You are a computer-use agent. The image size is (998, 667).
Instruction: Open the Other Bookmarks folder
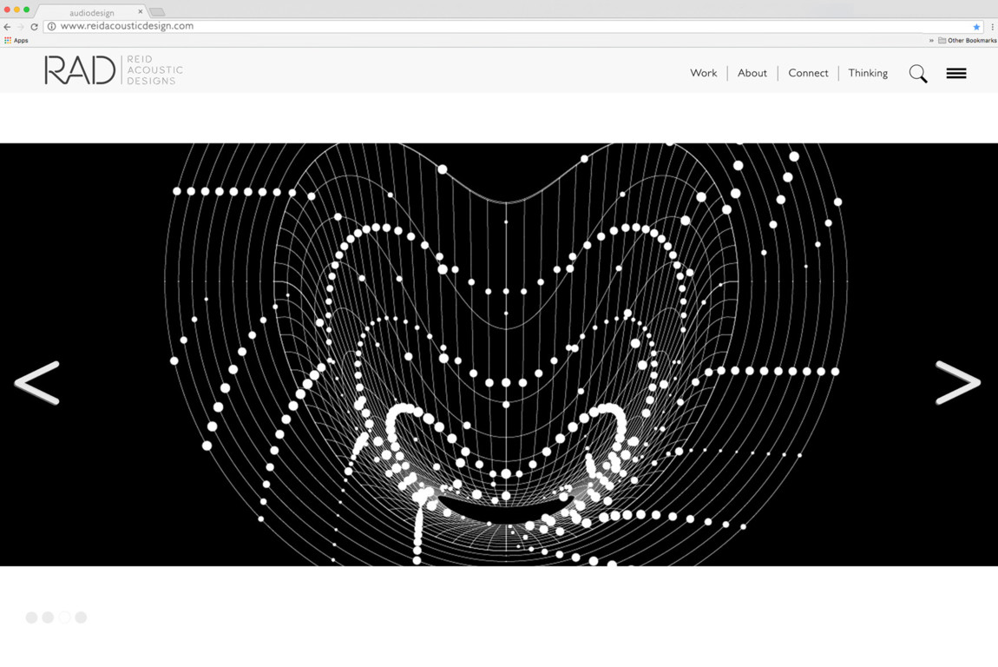tap(967, 41)
